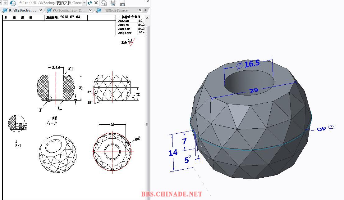This screenshot has height=200, width=344.
Task: Select the D:\MyBacku... tab
Action: pos(22,10)
